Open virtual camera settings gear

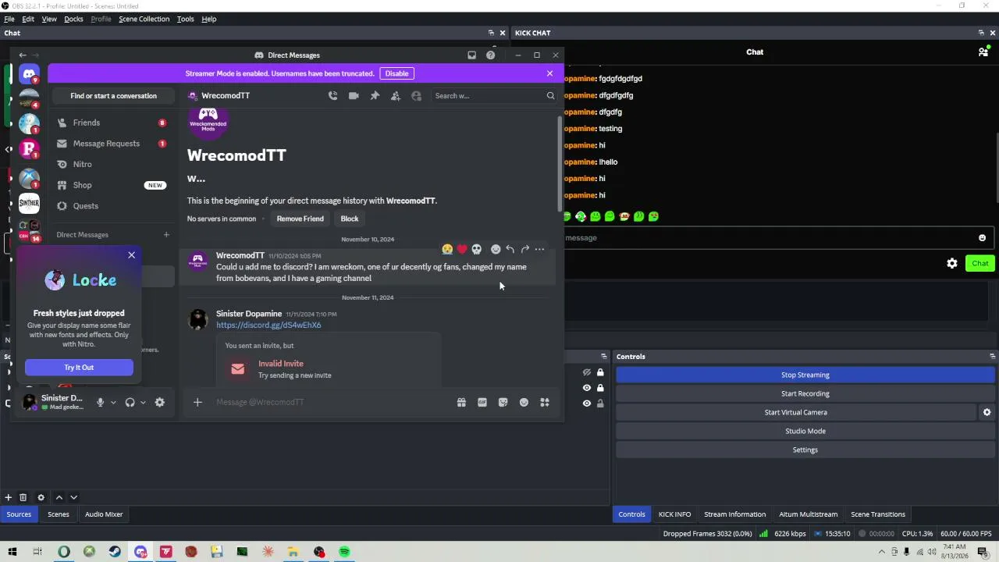pyautogui.click(x=987, y=412)
